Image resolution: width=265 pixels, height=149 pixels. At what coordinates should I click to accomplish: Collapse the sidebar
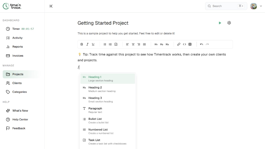(x=51, y=6)
